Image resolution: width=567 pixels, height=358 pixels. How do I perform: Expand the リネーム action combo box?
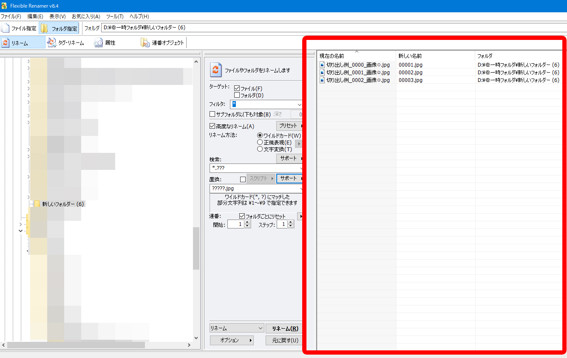point(261,328)
